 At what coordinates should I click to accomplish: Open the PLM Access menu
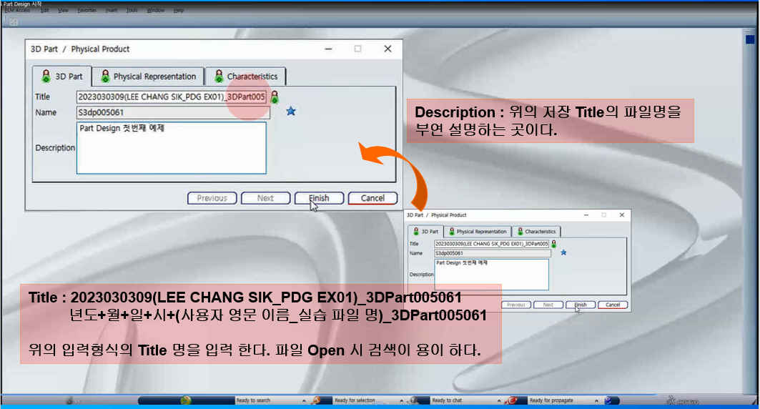17,10
